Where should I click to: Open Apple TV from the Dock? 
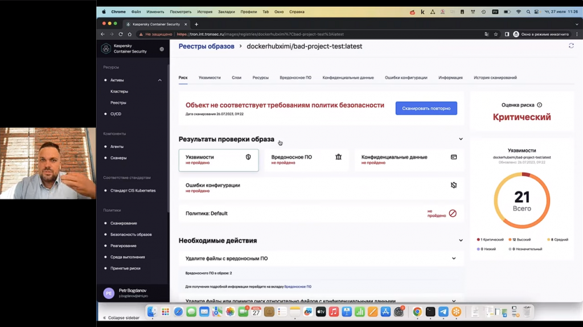click(321, 312)
